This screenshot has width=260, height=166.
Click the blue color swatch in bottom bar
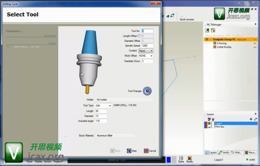[168, 159]
